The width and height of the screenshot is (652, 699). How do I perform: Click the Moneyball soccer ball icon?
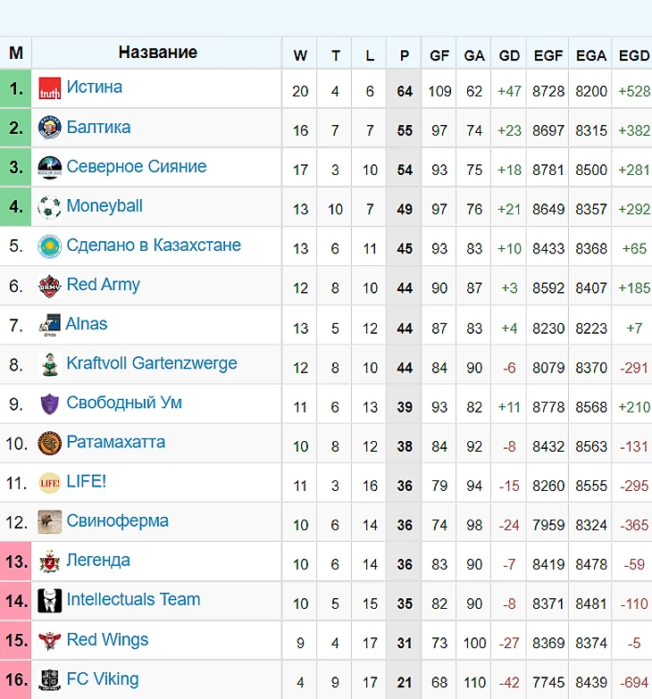point(49,207)
